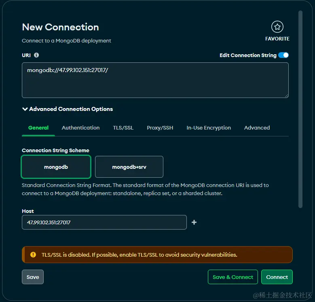Choose the mongodb+srv connection scheme
Viewport: 315px width, 302px height.
[129, 167]
